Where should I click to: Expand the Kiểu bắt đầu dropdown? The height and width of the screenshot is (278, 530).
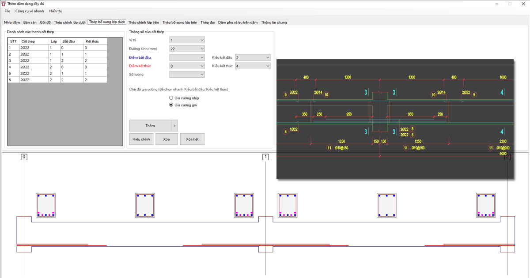click(252, 57)
